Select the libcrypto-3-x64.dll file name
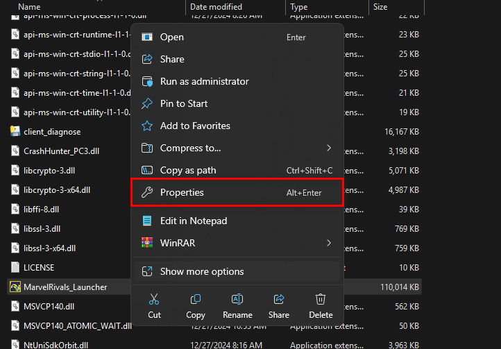Viewport: 501px width, 349px height. 57,190
